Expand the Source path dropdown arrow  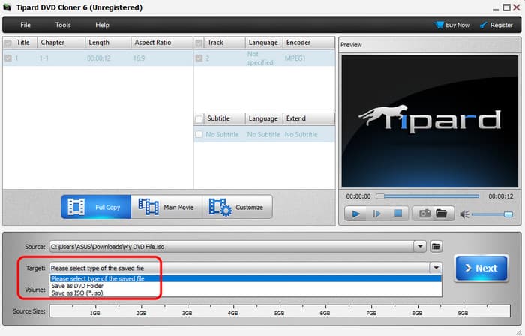pos(420,247)
